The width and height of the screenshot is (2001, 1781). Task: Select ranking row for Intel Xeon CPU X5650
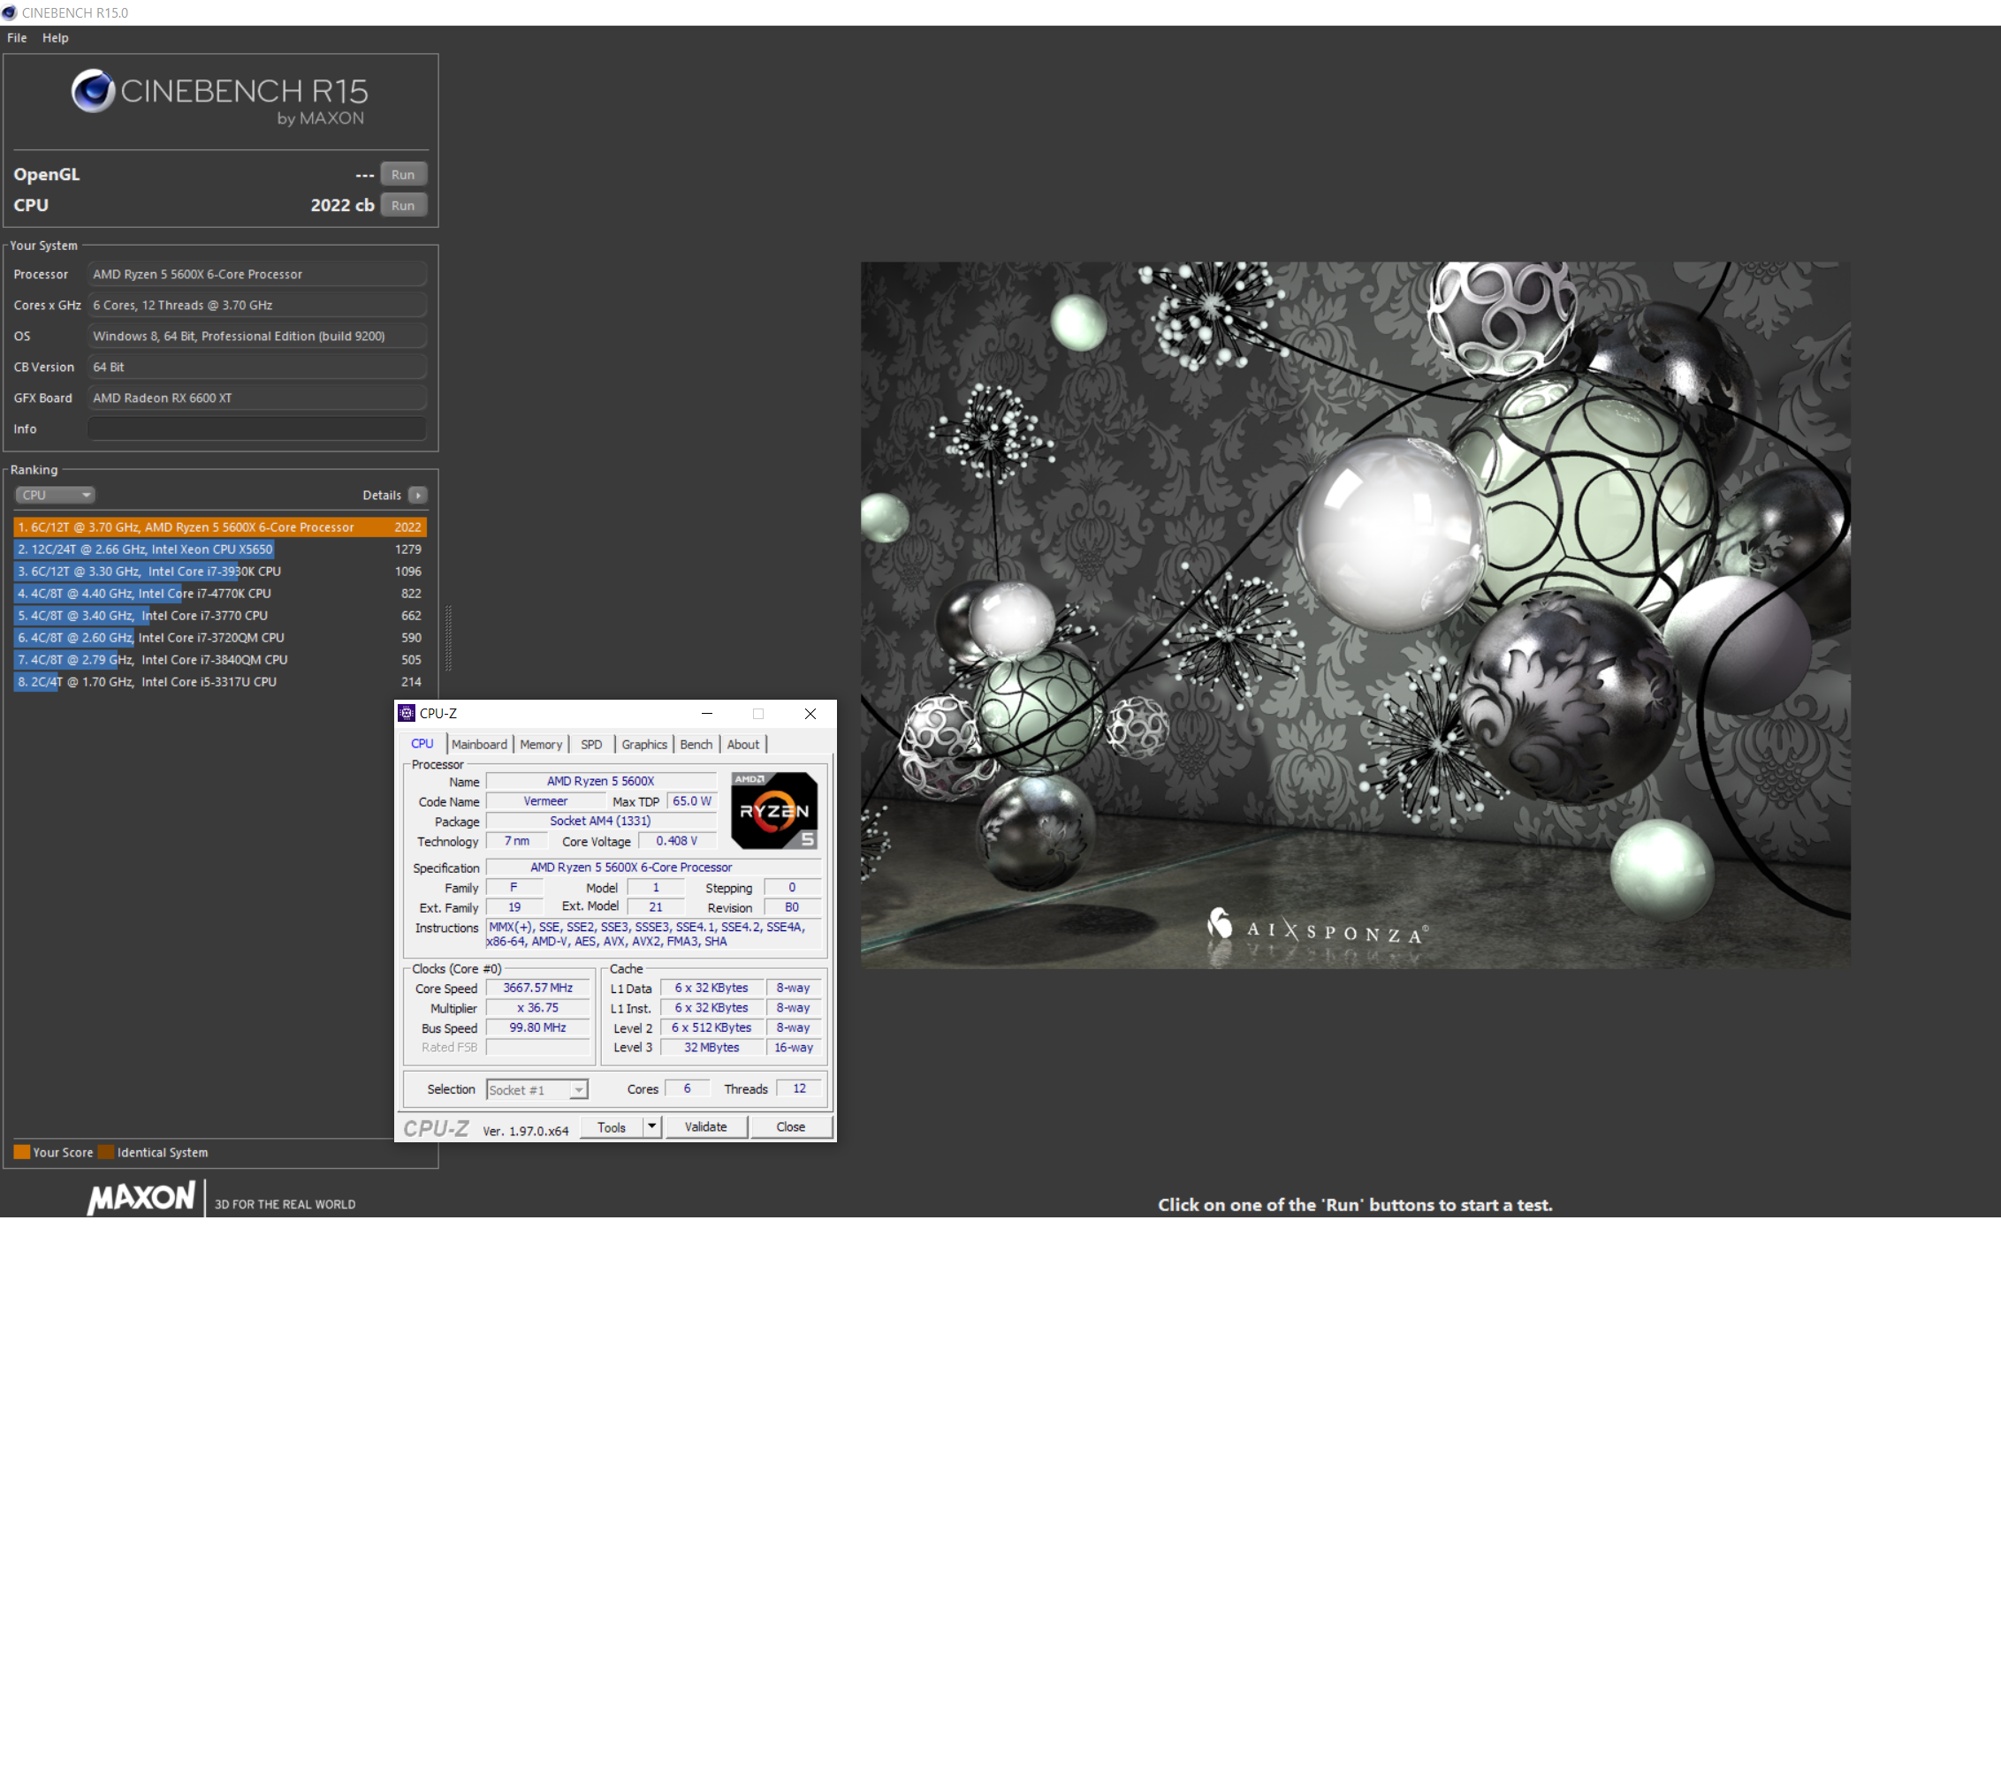(x=220, y=550)
